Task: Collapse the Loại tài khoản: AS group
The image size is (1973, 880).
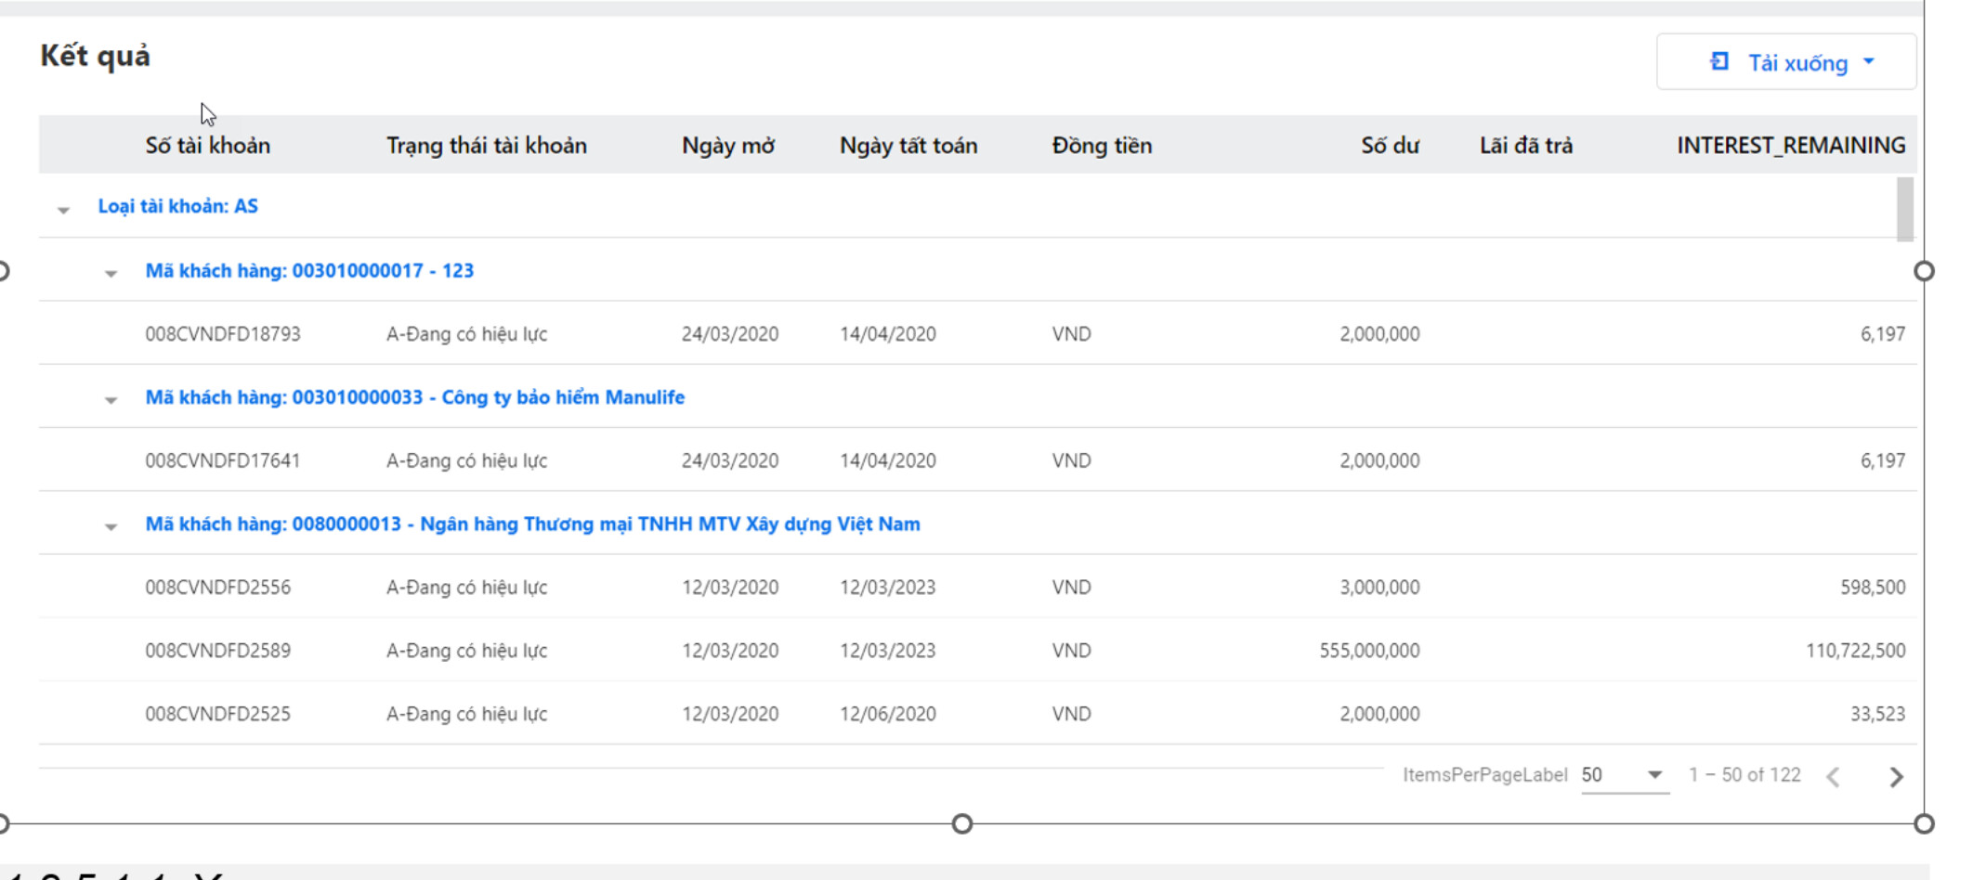Action: click(x=63, y=210)
